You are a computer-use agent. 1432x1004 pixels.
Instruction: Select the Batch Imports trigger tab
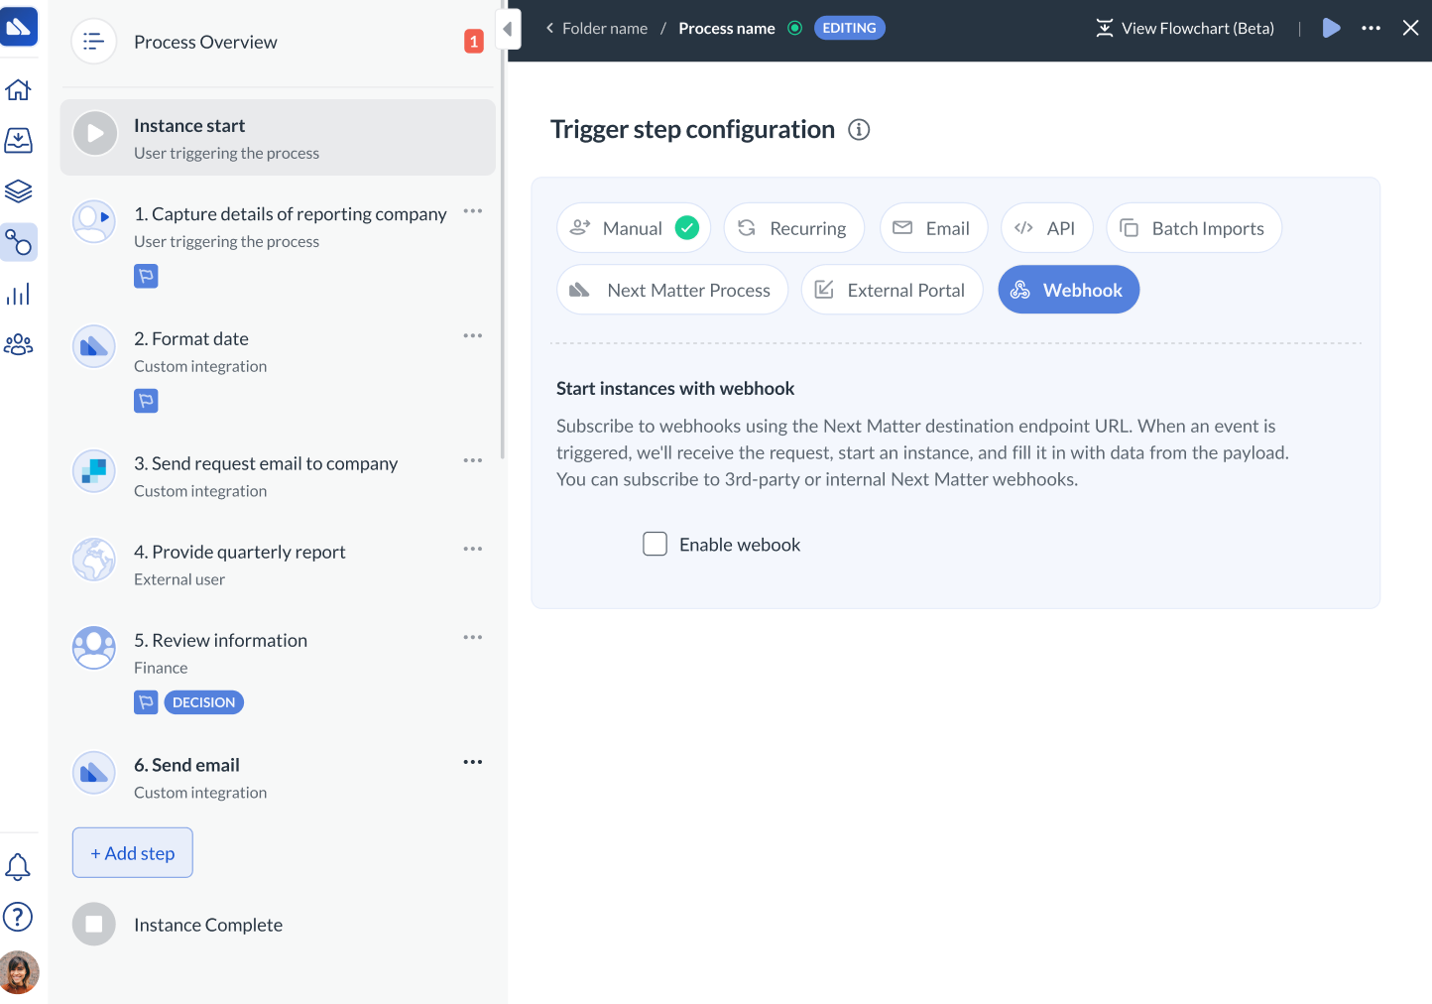click(1194, 228)
